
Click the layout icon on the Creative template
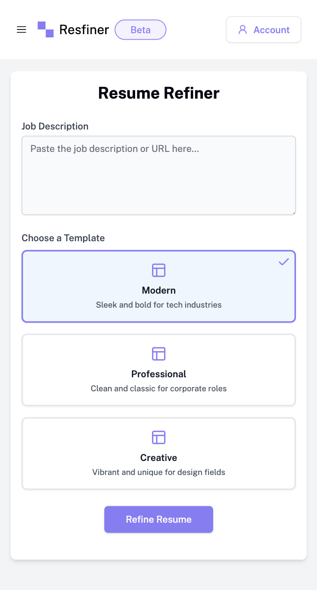coord(158,438)
